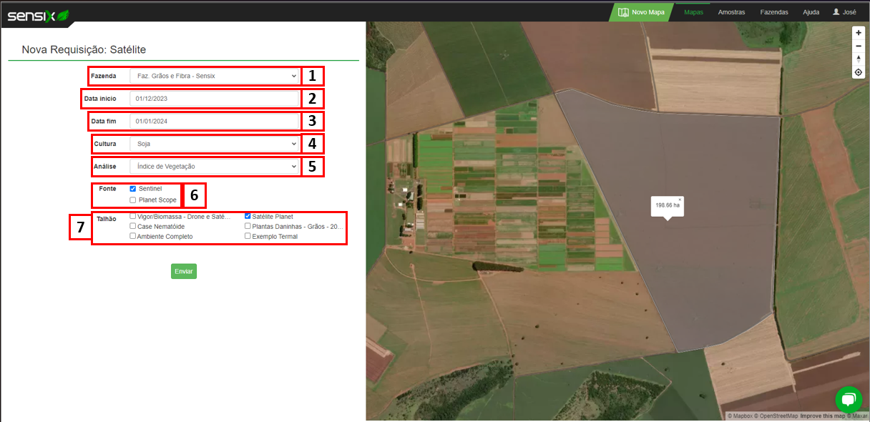The image size is (870, 422).
Task: Open the José user profile
Action: pyautogui.click(x=844, y=12)
